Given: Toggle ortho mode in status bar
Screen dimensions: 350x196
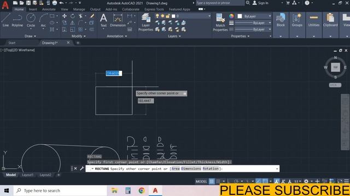Looking at the screenshot, I should (x=229, y=181).
